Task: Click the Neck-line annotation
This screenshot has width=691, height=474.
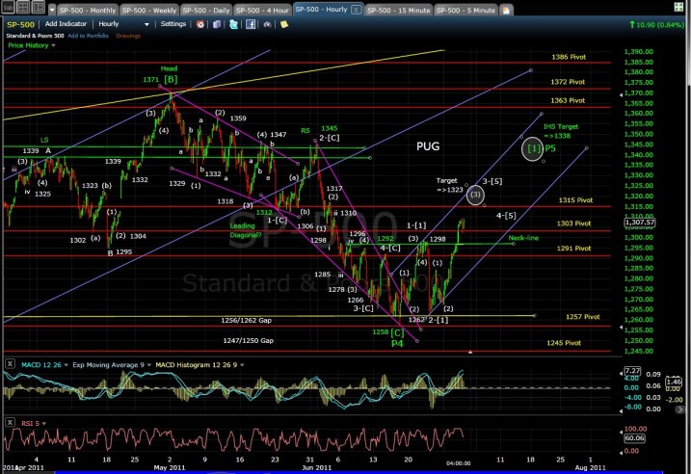Action: (523, 238)
